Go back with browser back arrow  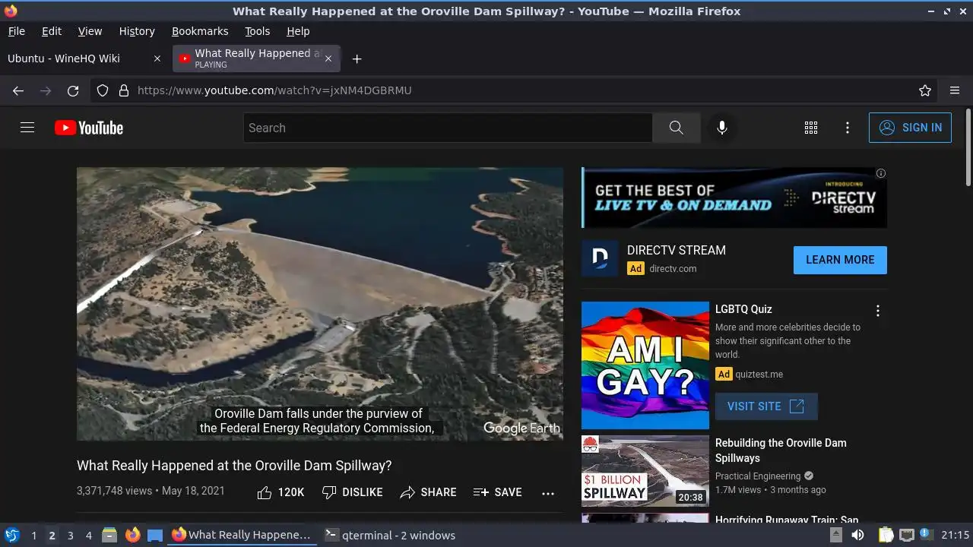(18, 90)
